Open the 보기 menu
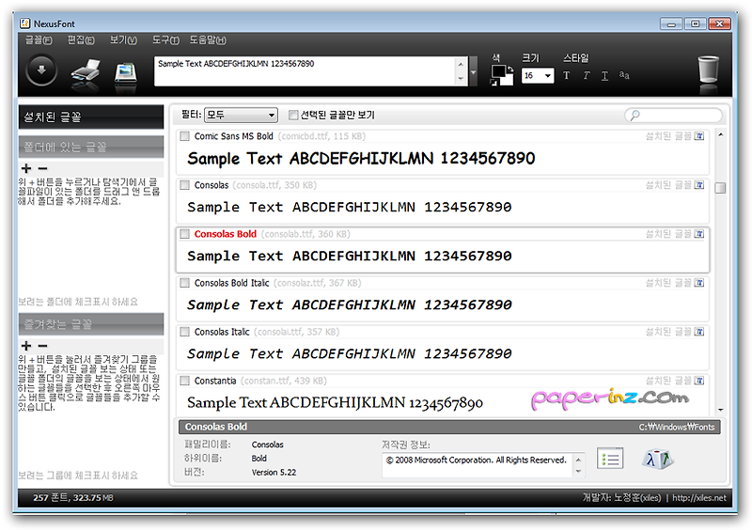The image size is (752, 530). click(123, 40)
